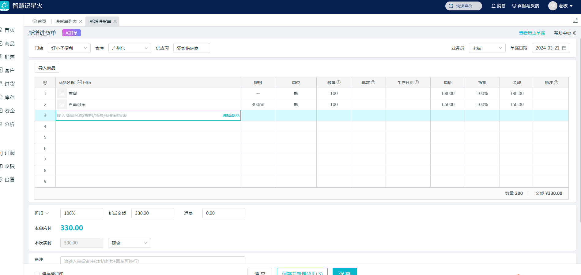Show 数量 column help tooltip
Screen dimensions: 581x275
click(x=338, y=82)
